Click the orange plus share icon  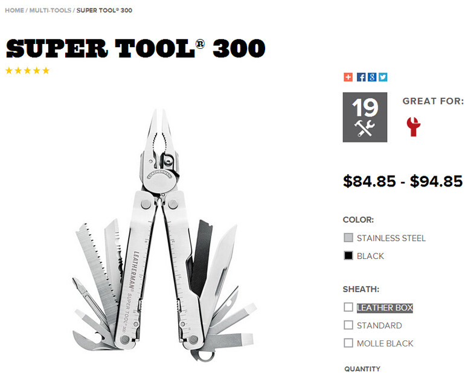(348, 77)
